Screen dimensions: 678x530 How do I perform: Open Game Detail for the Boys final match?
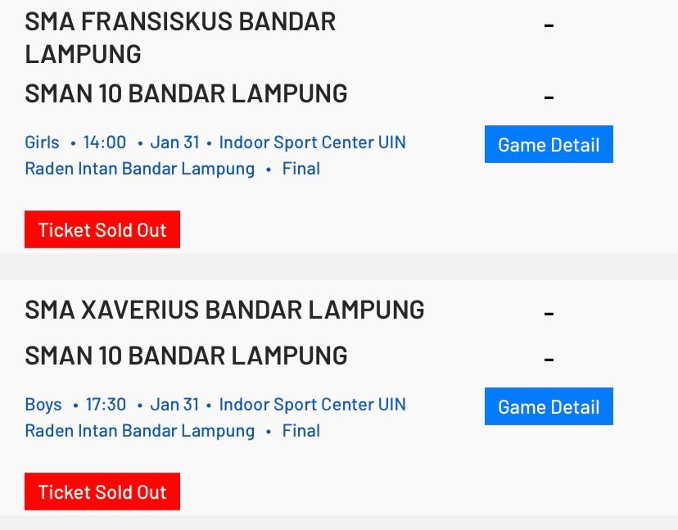tap(549, 406)
